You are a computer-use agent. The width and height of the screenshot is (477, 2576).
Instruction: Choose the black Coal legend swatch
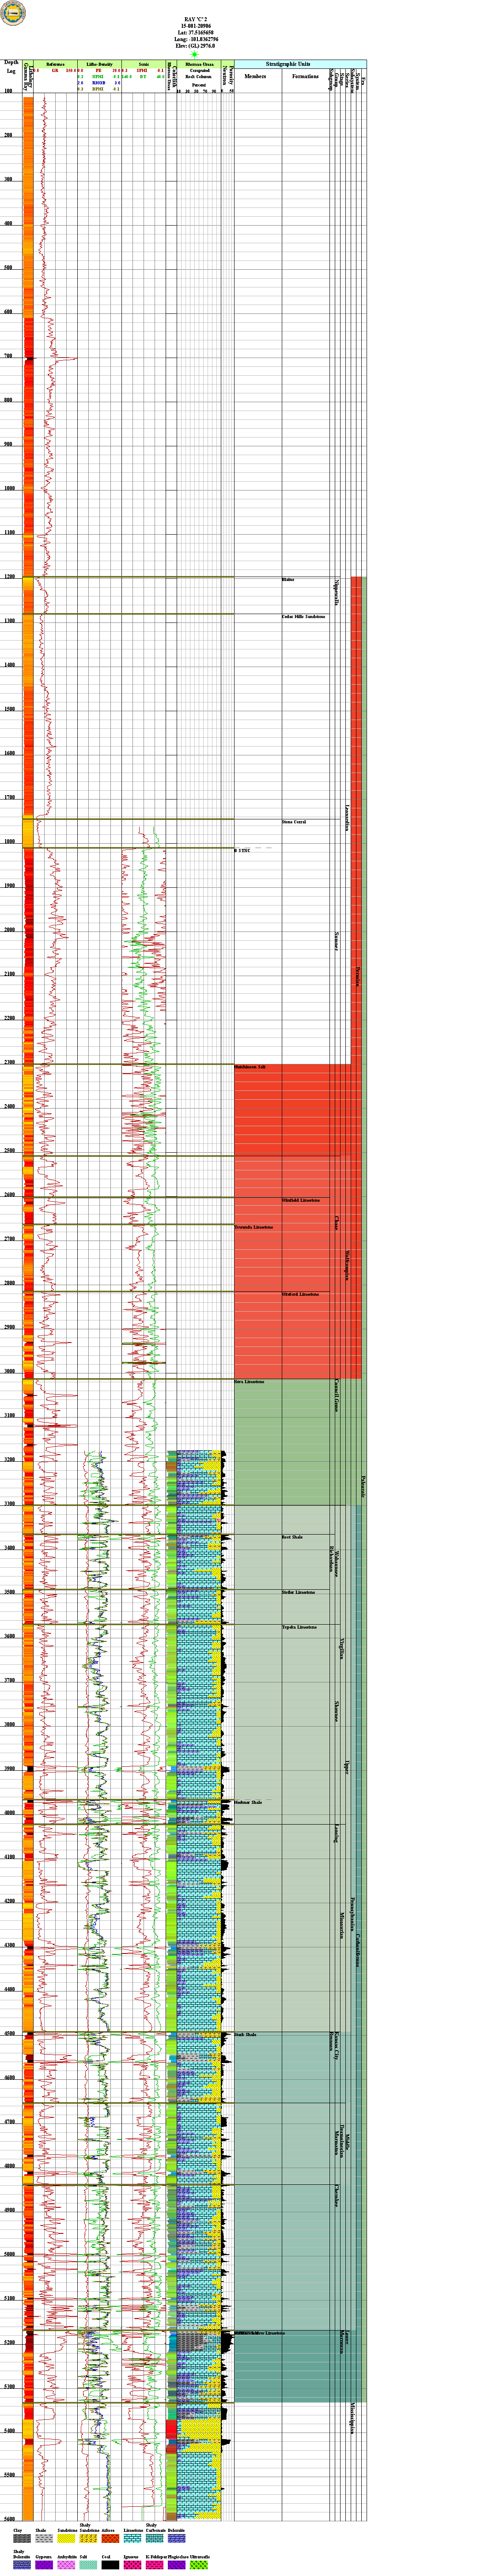pos(109,2565)
